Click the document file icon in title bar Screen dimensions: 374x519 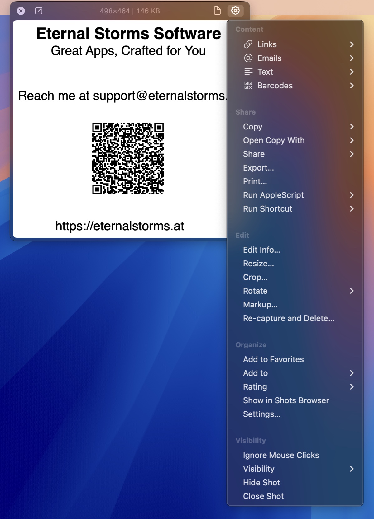coord(217,11)
